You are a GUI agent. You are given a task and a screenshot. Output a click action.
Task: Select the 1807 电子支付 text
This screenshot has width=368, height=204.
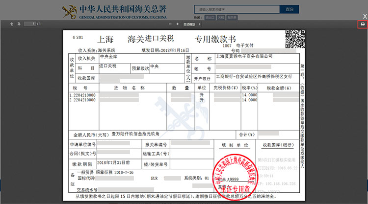tap(238, 45)
